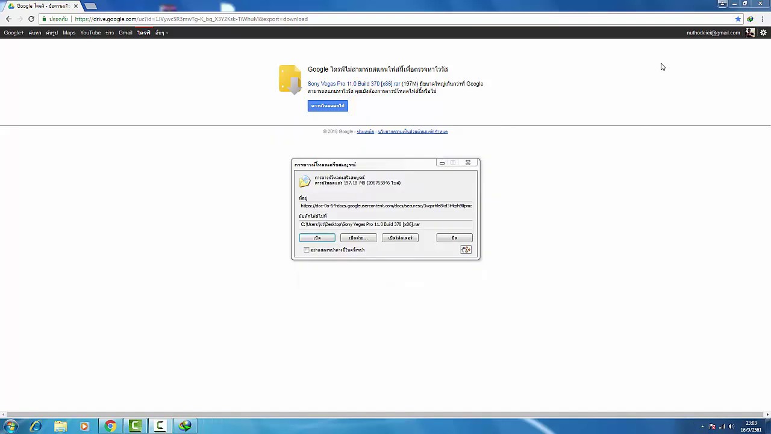
Task: Open ข่าว (News) in the Google bar
Action: coord(110,33)
